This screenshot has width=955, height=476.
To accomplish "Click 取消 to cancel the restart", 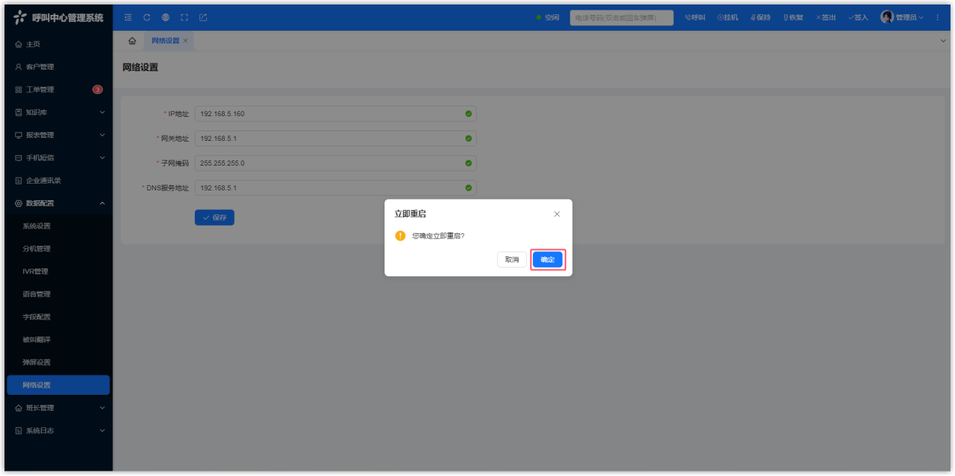I will tap(511, 259).
